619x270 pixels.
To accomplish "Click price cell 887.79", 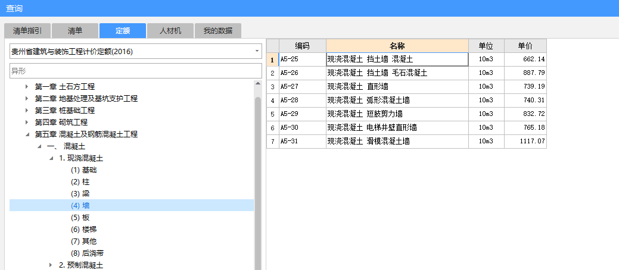I will (525, 73).
